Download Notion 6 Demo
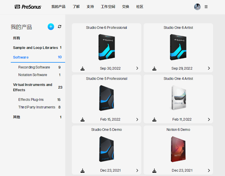Screen dimensions: 225x176 pos(154,170)
